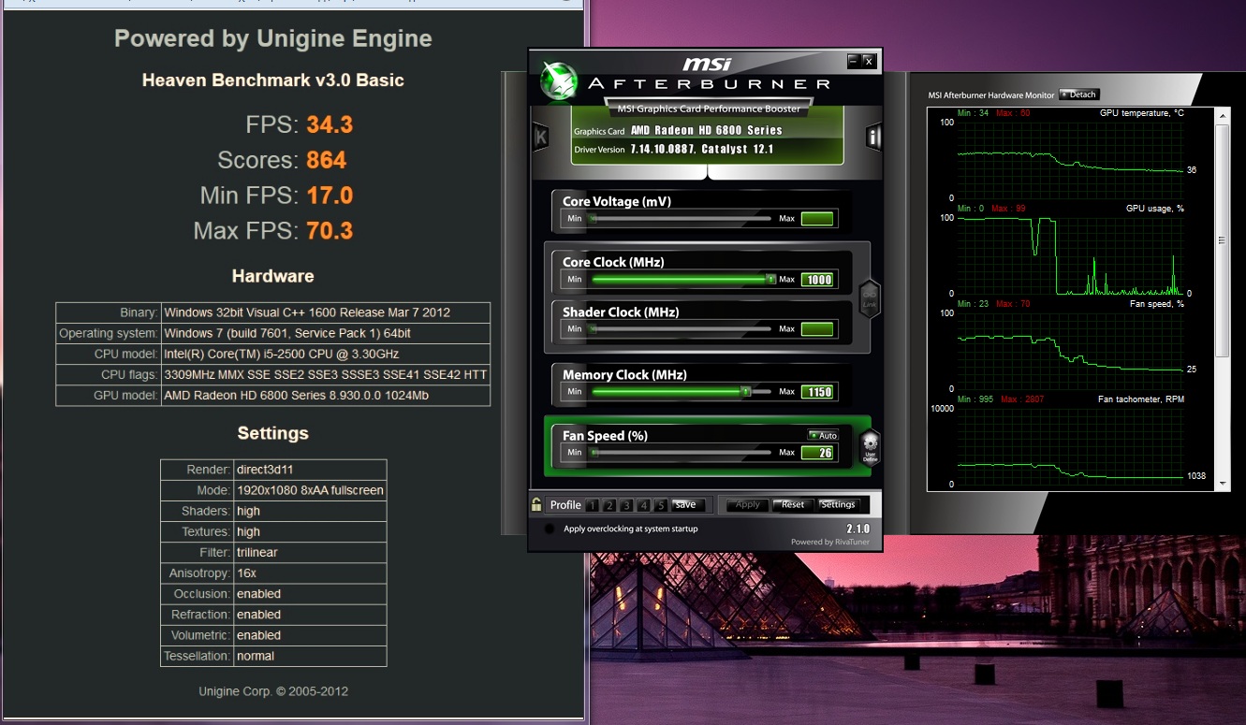Screen dimensions: 1246x725
Task: Toggle the profile padlock icon
Action: click(536, 504)
